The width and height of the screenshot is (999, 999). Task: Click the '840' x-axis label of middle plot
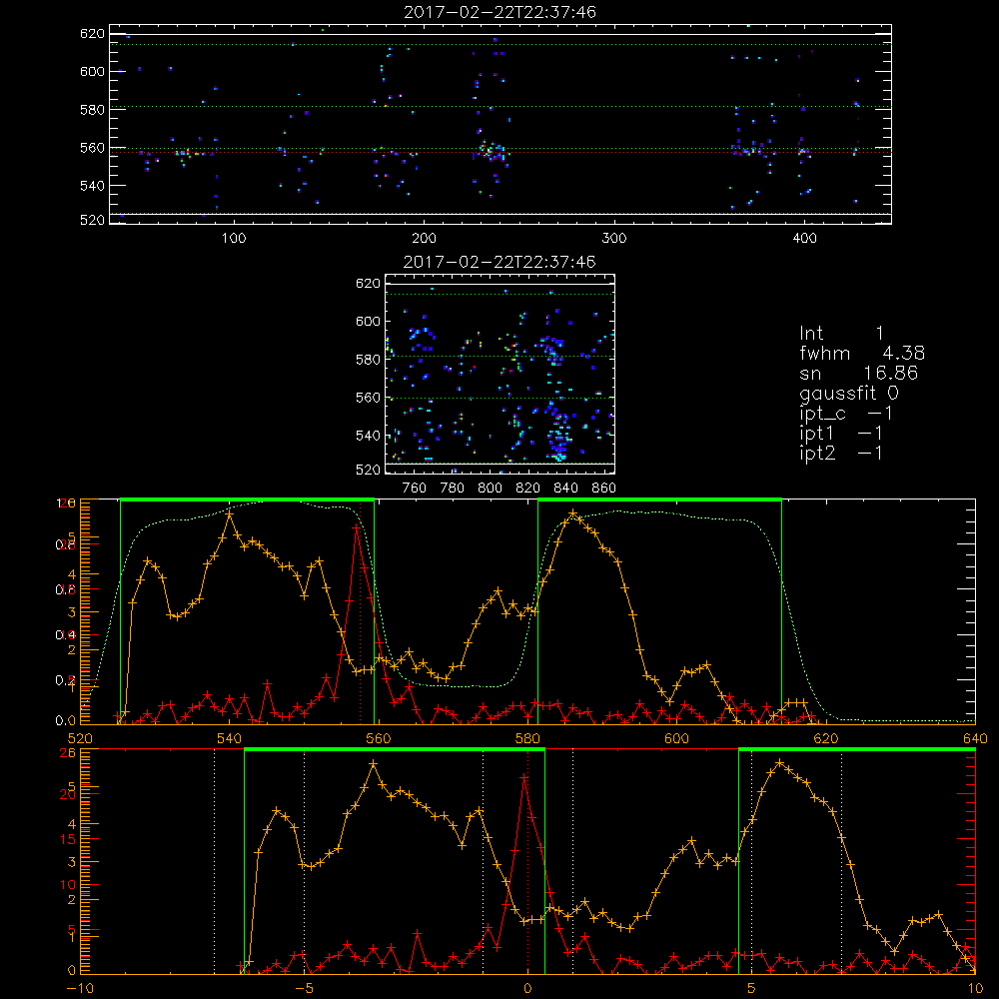[x=565, y=489]
